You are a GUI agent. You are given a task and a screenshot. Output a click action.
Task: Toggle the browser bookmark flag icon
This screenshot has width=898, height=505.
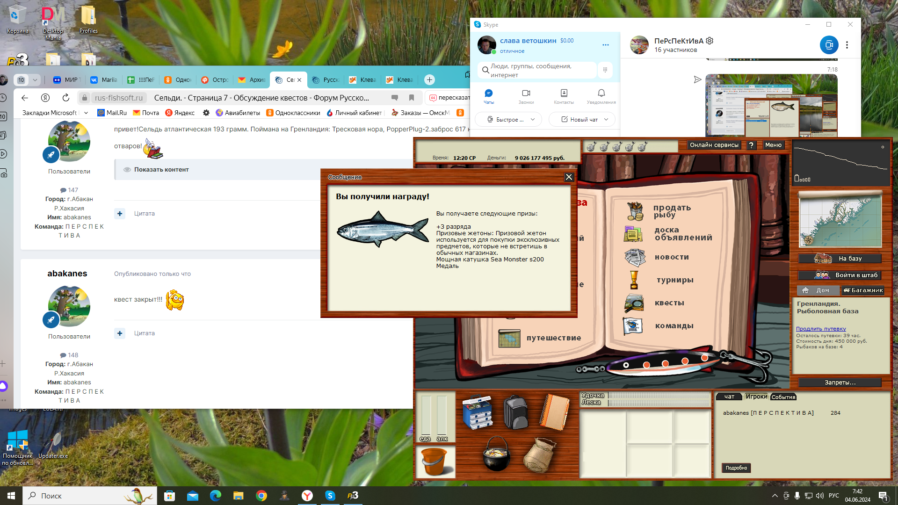pos(412,98)
